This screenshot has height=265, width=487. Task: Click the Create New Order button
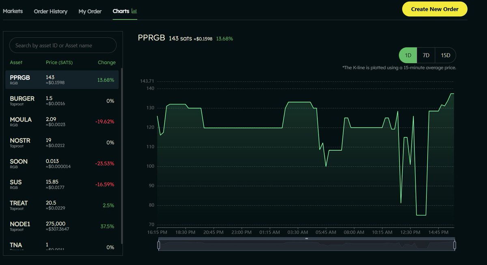pos(435,9)
